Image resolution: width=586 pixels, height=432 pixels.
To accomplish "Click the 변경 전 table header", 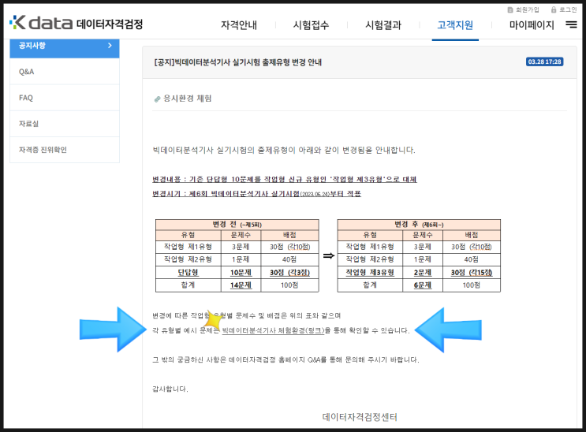I will tap(237, 224).
